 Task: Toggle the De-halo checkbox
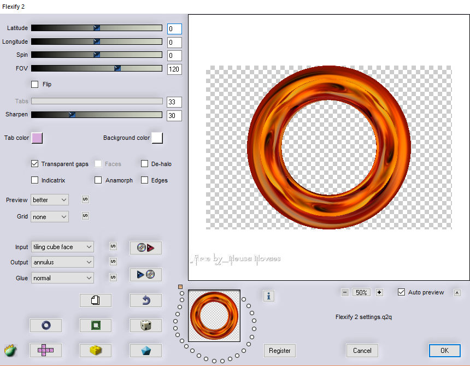pyautogui.click(x=144, y=163)
